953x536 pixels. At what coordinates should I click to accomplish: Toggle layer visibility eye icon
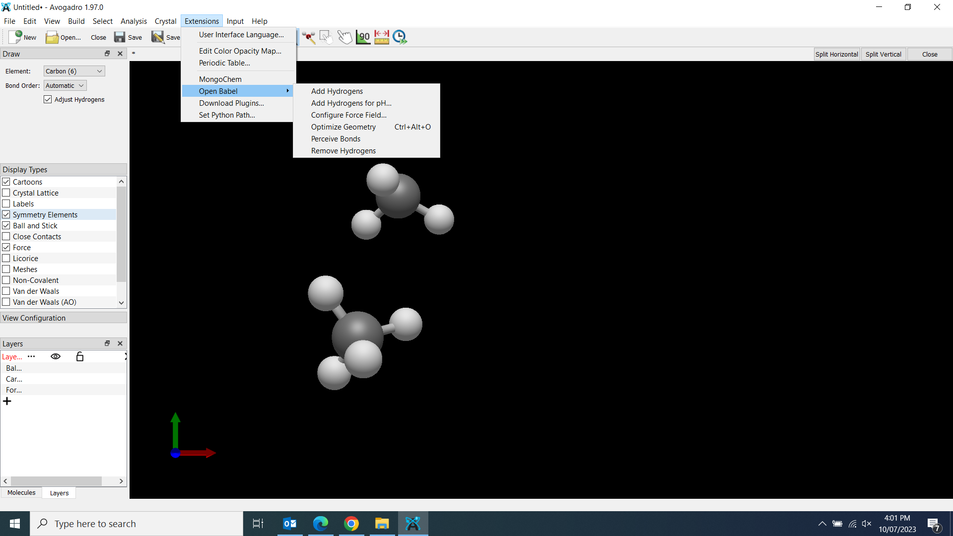56,356
